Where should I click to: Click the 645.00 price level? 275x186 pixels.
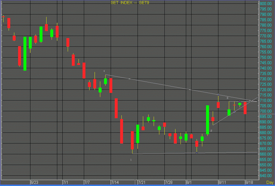(266, 170)
